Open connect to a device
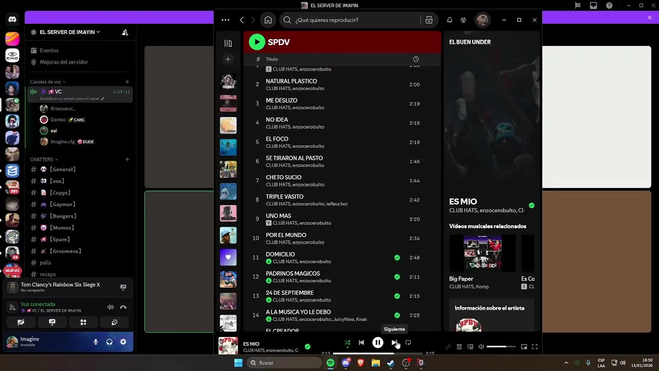This screenshot has width=659, height=371. 470,347
